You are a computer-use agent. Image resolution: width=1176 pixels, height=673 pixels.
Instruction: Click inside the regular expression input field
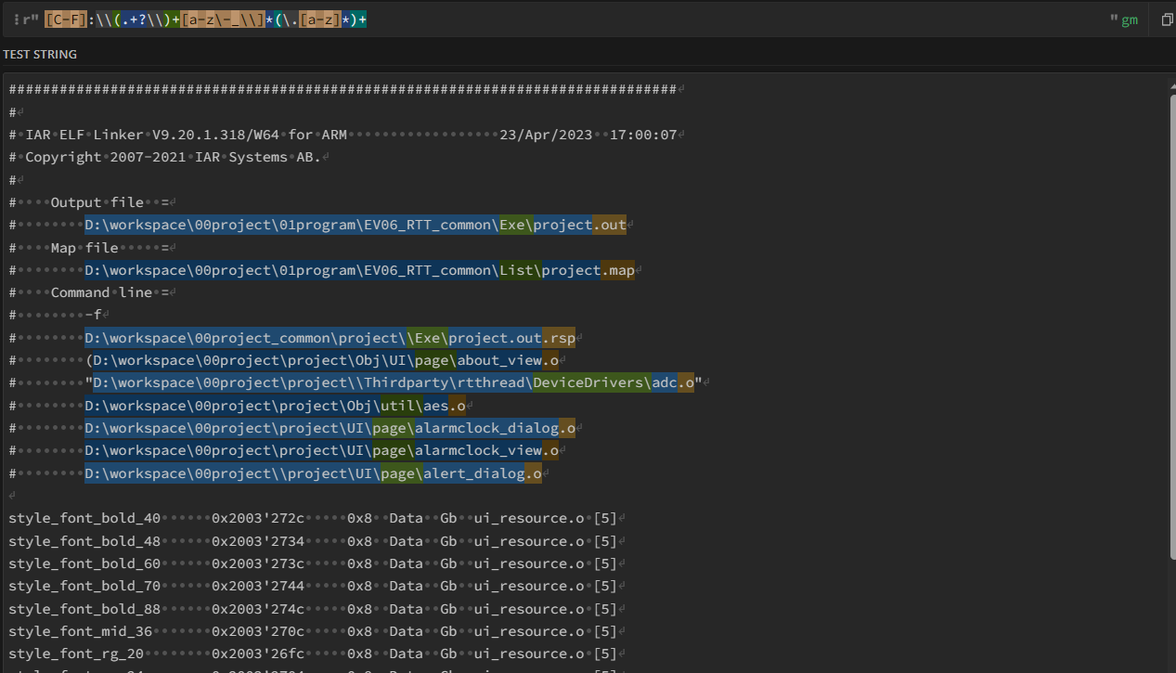(x=650, y=19)
